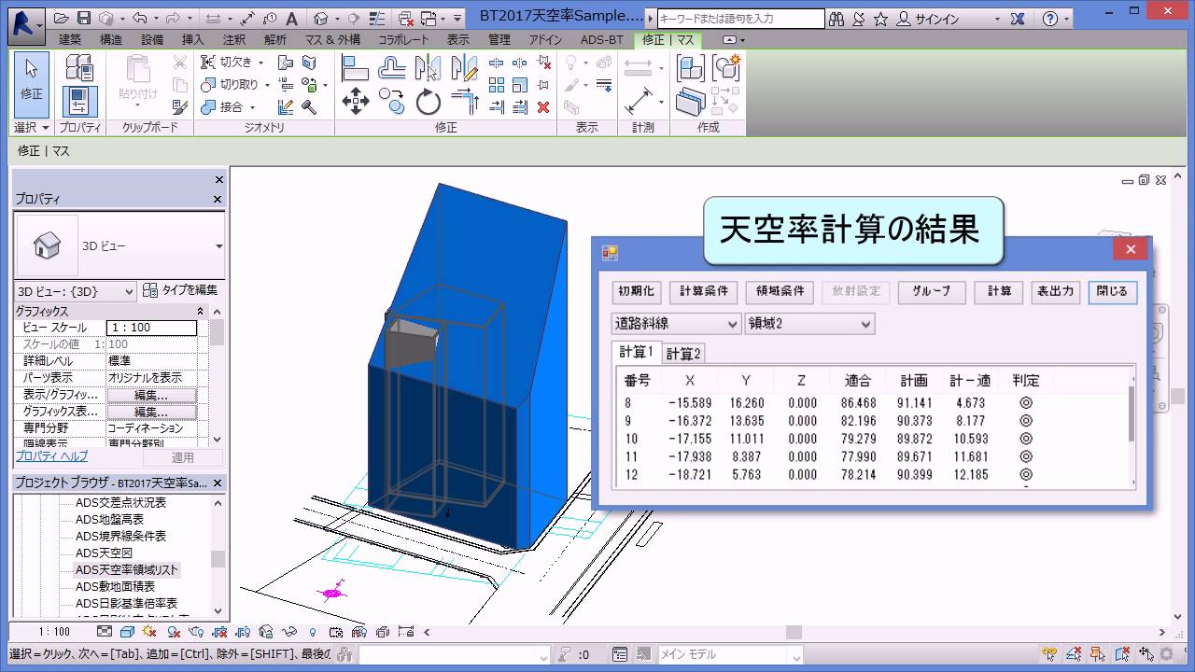Open the ADS-BT ribbon tab

click(602, 40)
